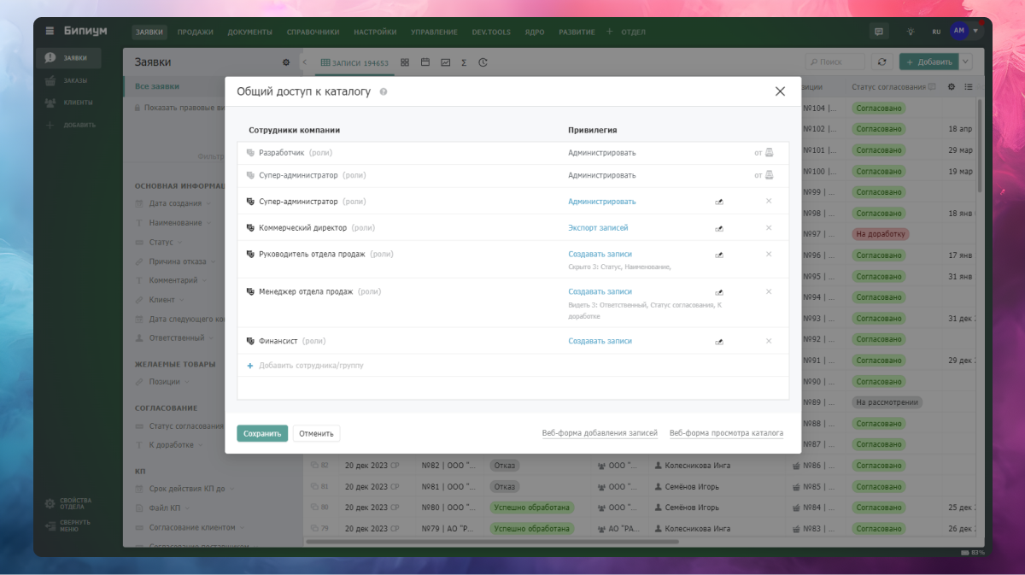Open the history clock view icon

coord(483,62)
